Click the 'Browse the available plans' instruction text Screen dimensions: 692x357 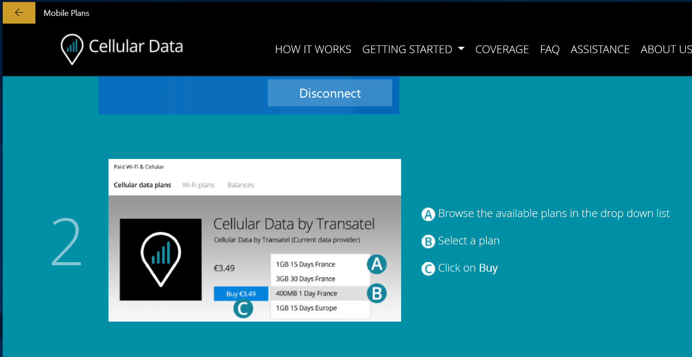click(x=554, y=213)
